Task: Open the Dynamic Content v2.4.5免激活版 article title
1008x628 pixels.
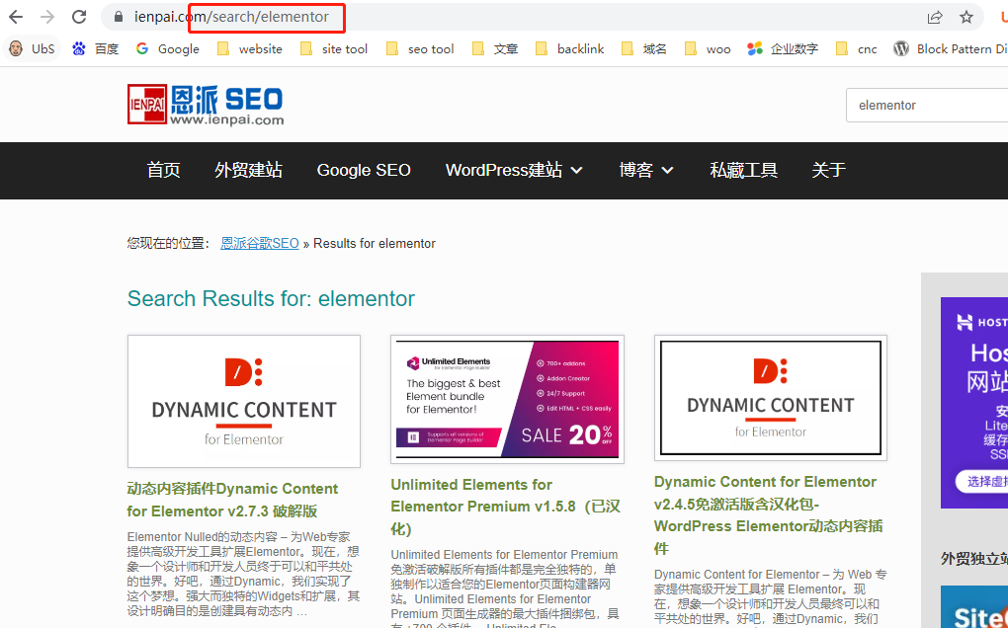Action: click(768, 515)
